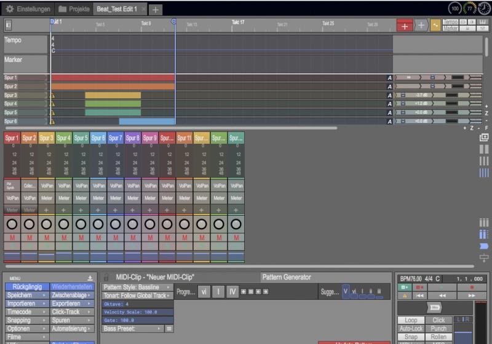Viewport: 492px width, 344px height.
Task: Click the four-column view icon on right edge
Action: 484,173
